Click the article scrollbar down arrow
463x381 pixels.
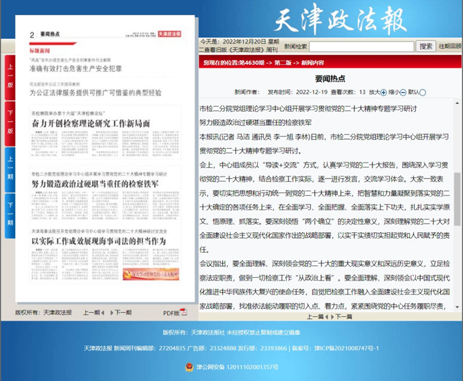[x=457, y=307]
